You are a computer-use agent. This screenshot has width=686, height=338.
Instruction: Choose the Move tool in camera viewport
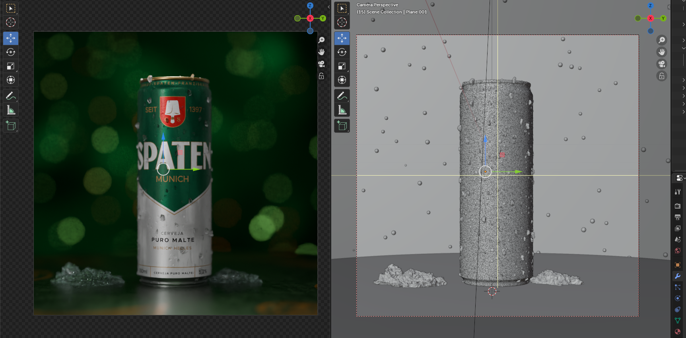point(342,38)
